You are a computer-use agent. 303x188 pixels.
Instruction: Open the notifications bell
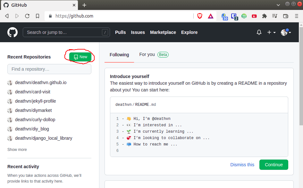259,32
